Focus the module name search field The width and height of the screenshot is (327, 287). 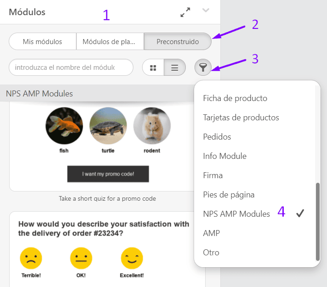click(x=71, y=67)
